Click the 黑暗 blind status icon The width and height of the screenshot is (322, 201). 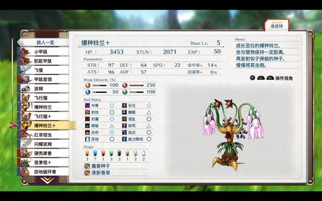pyautogui.click(x=87, y=125)
